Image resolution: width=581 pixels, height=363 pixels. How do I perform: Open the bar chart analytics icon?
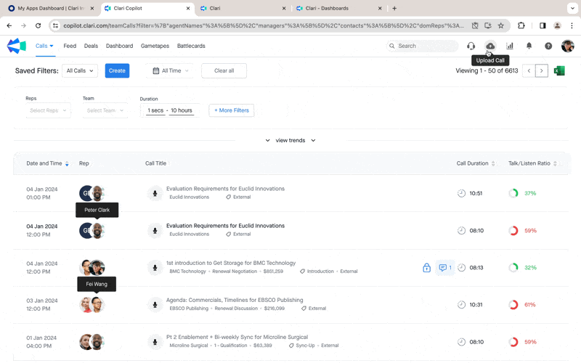pos(510,46)
